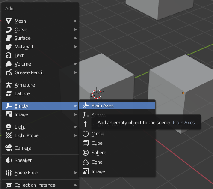This screenshot has width=213, height=189.
Task: Choose Image from Empty submenu
Action: tap(117, 171)
